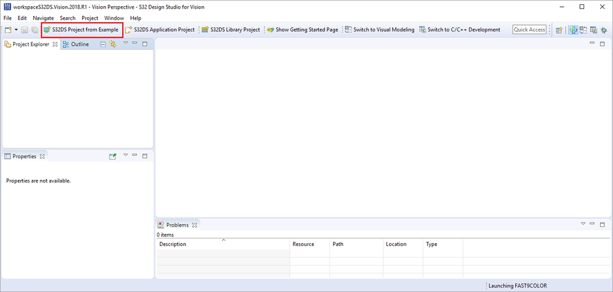613x292 pixels.
Task: Open the Project menu
Action: 90,18
